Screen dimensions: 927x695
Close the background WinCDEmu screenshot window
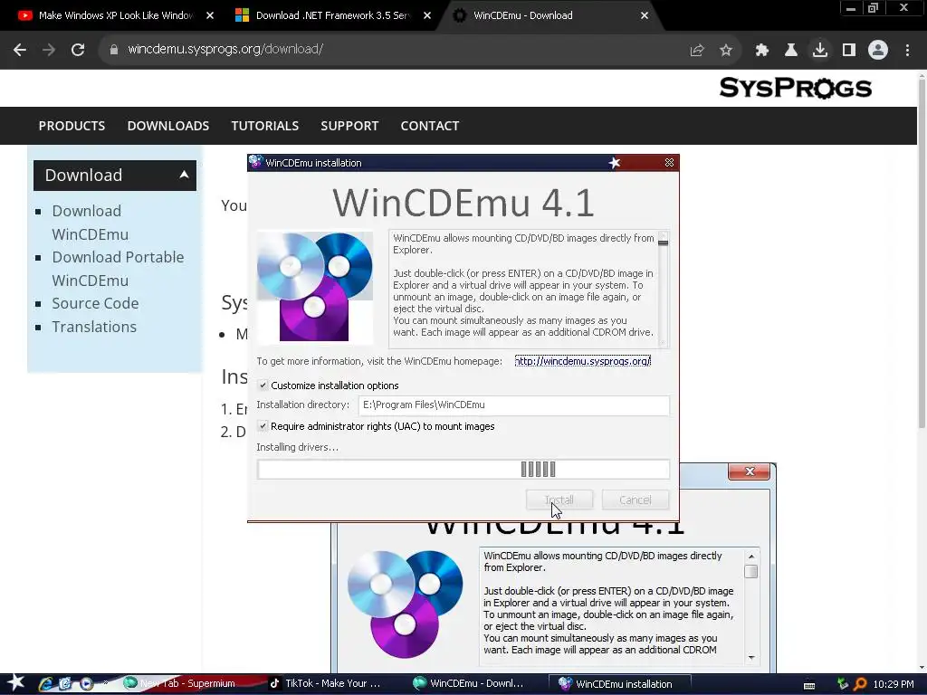click(749, 471)
